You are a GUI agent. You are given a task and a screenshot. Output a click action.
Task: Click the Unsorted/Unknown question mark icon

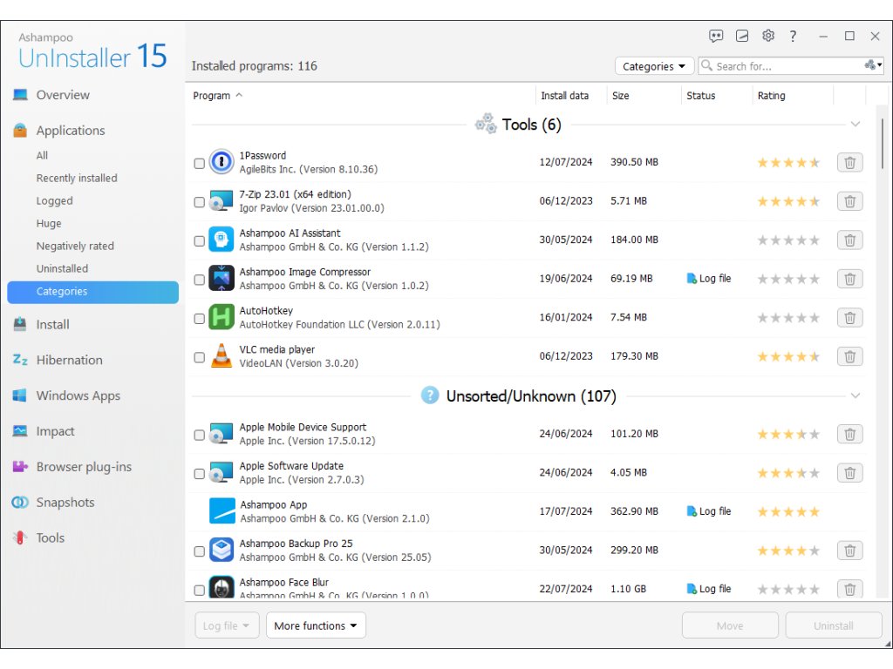pyautogui.click(x=430, y=395)
